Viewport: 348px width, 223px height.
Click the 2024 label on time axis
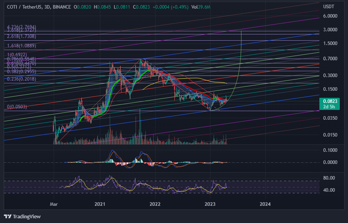point(265,204)
